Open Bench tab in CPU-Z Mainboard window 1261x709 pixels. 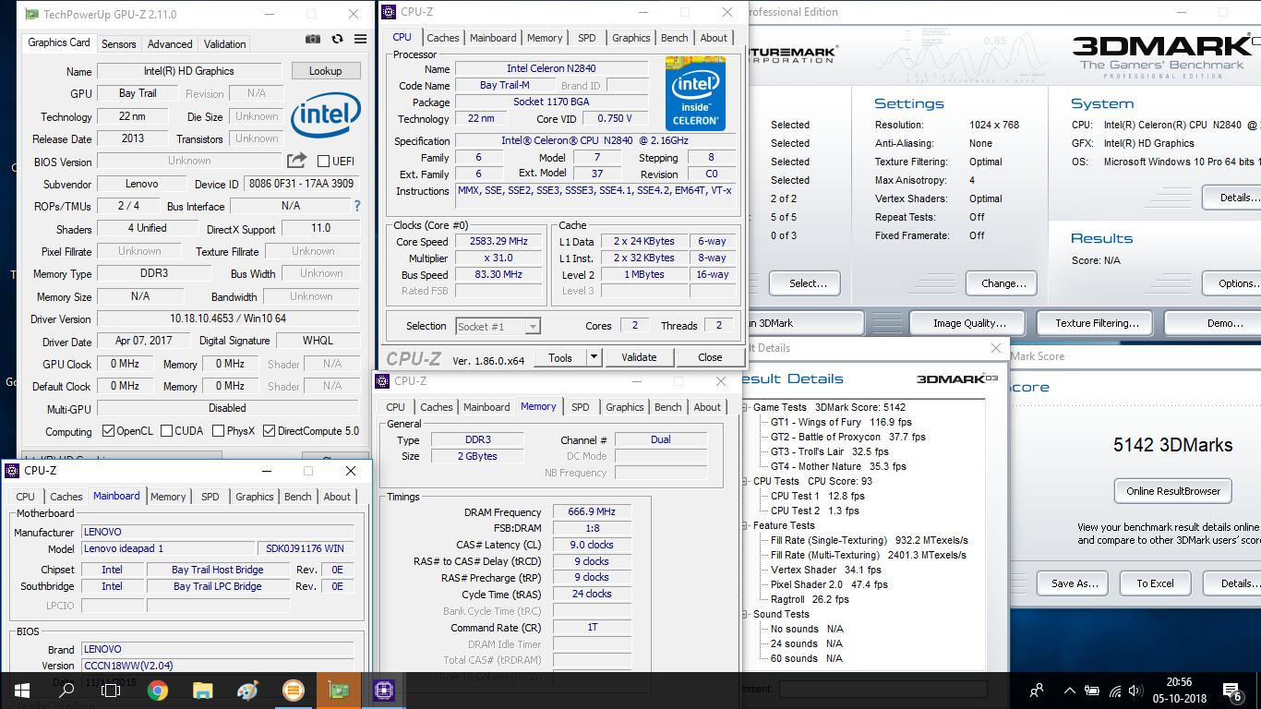(297, 497)
